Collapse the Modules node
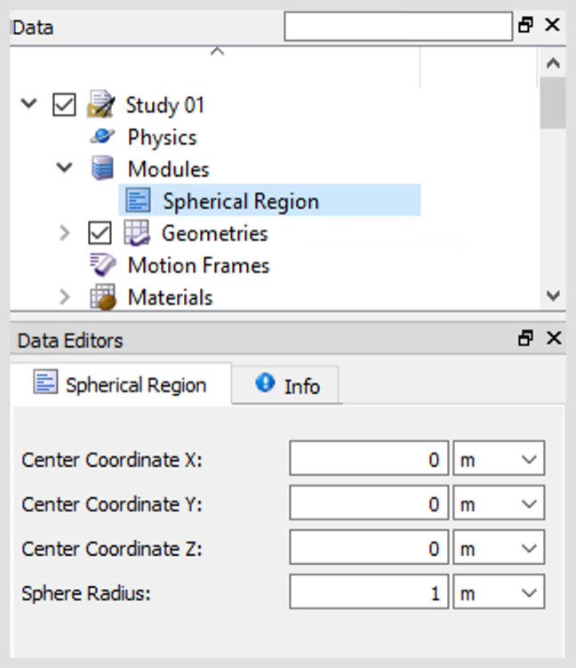The image size is (576, 668). (x=64, y=167)
